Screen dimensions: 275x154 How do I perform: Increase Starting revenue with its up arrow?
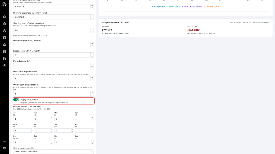click(92, 5)
